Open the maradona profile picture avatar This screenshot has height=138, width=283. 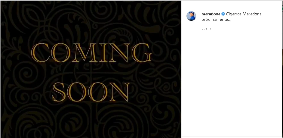pos(191,16)
